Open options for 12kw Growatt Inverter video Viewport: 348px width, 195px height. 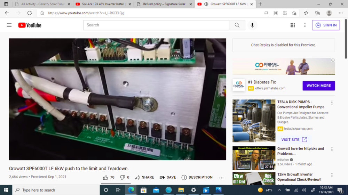pos(332,175)
